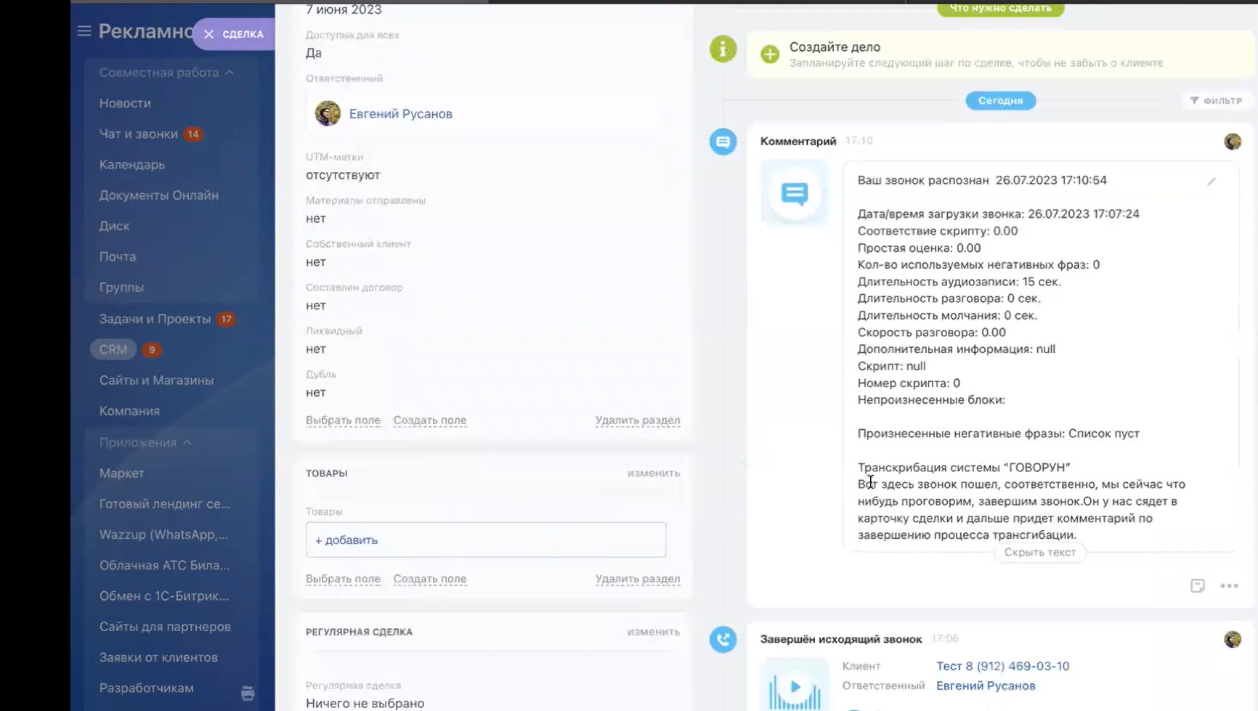This screenshot has height=711, width=1258.
Task: Go to Группы
Action: [x=121, y=288]
